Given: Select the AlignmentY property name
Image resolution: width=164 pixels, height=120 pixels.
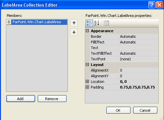Looking at the screenshot, I should [x=100, y=76].
